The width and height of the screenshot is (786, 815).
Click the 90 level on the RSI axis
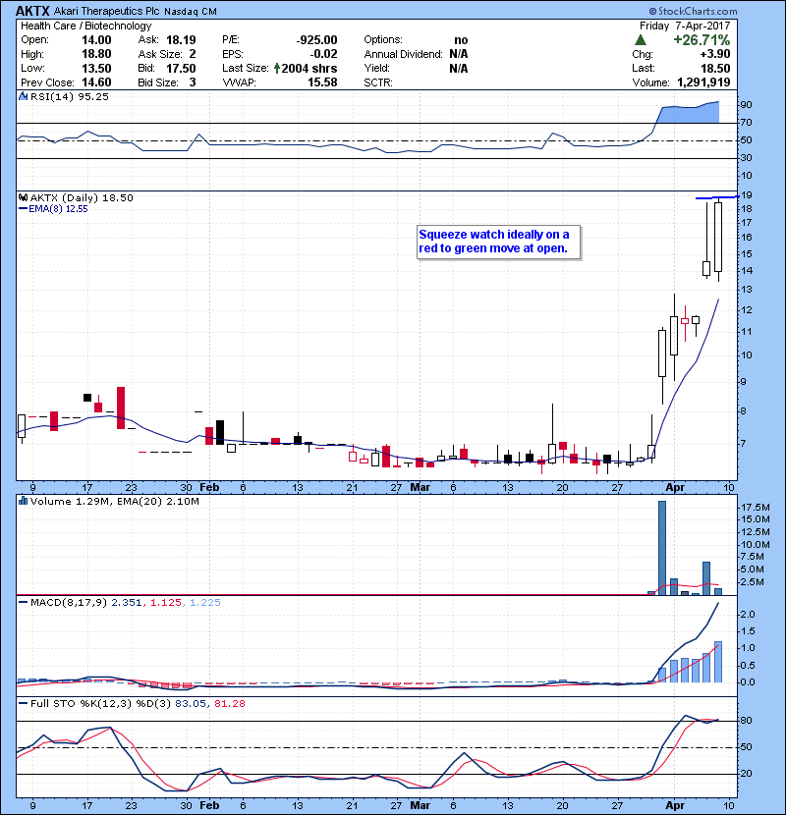(747, 105)
